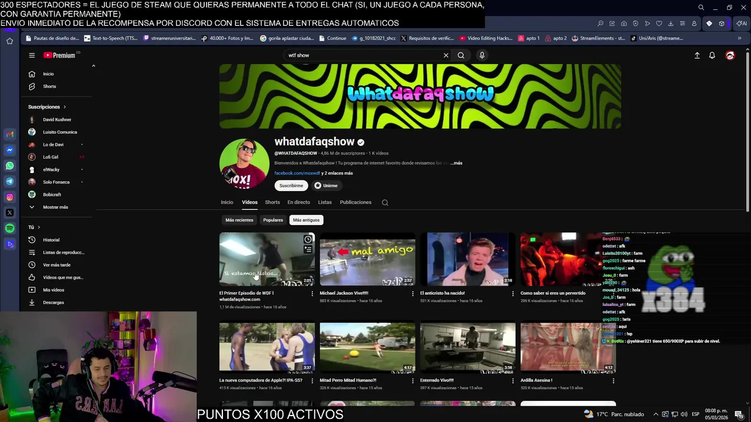Open the 'StreamElements' bookmark
The height and width of the screenshot is (422, 751).
pos(598,38)
